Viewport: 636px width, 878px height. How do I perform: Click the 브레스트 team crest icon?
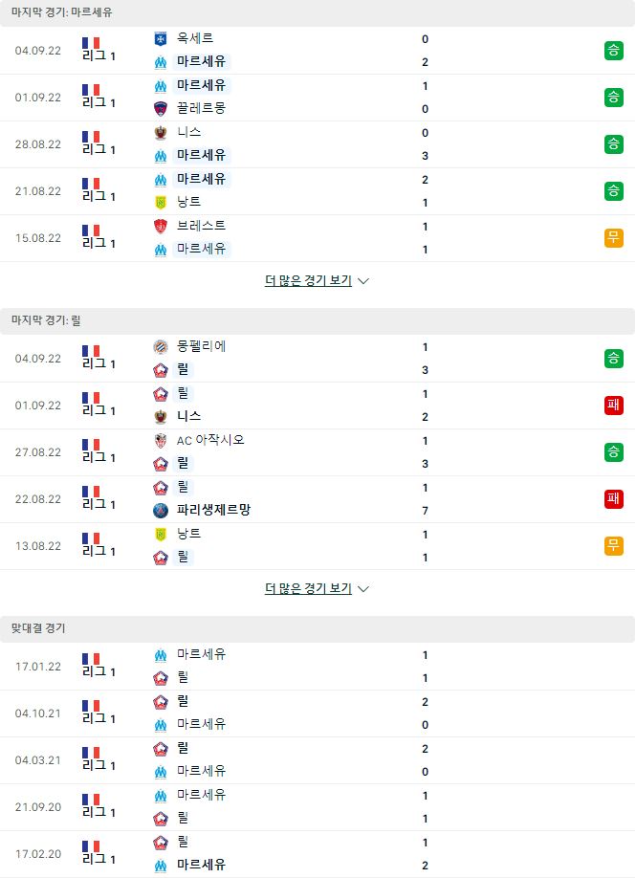(161, 227)
